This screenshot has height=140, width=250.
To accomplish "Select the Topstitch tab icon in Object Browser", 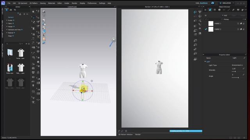I will pos(224,10).
